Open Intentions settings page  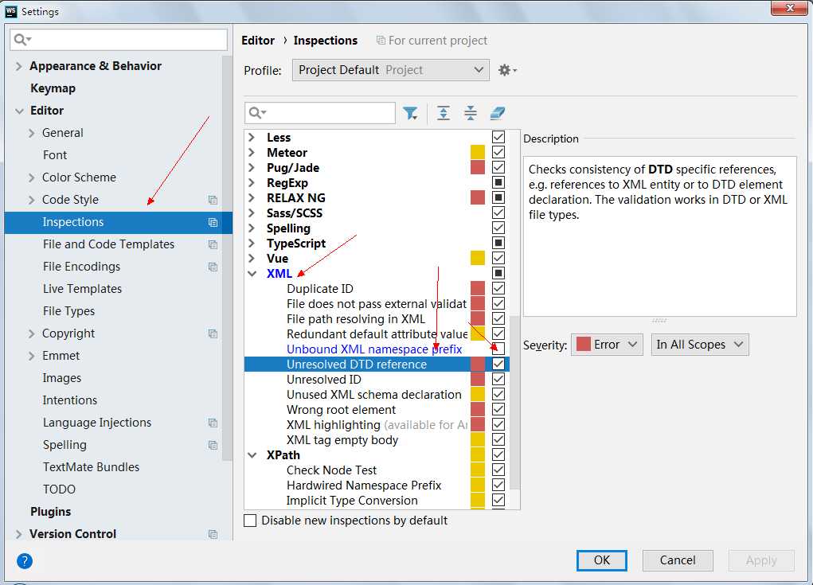point(69,400)
